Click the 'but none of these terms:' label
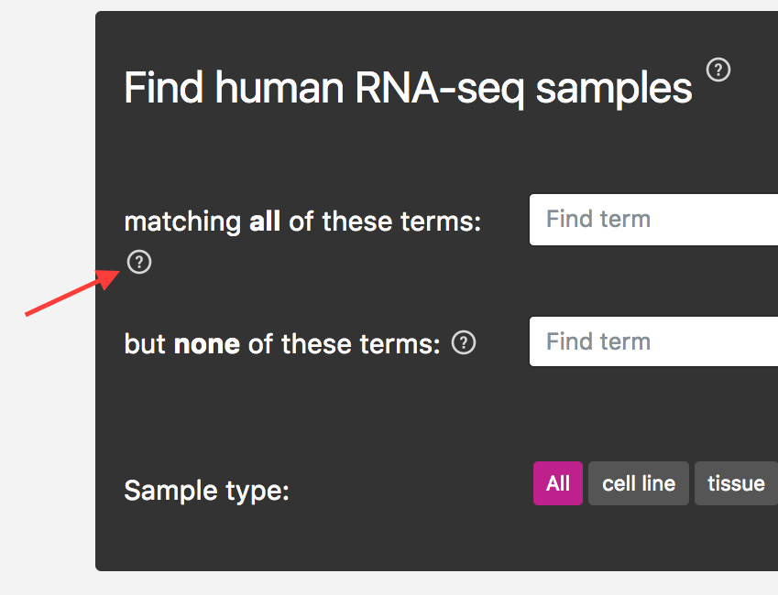The image size is (778, 595). (x=282, y=344)
